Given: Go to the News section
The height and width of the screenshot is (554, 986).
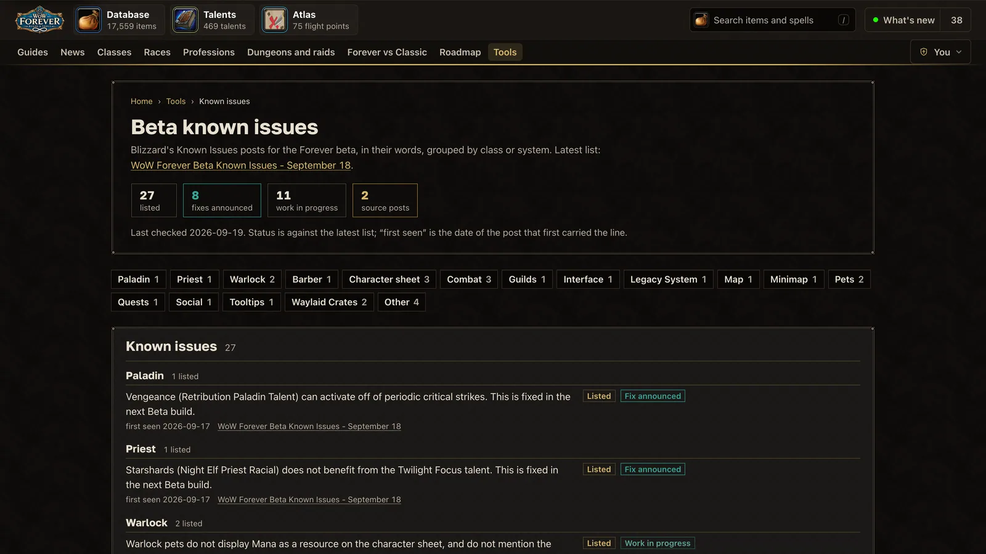Looking at the screenshot, I should pyautogui.click(x=73, y=52).
